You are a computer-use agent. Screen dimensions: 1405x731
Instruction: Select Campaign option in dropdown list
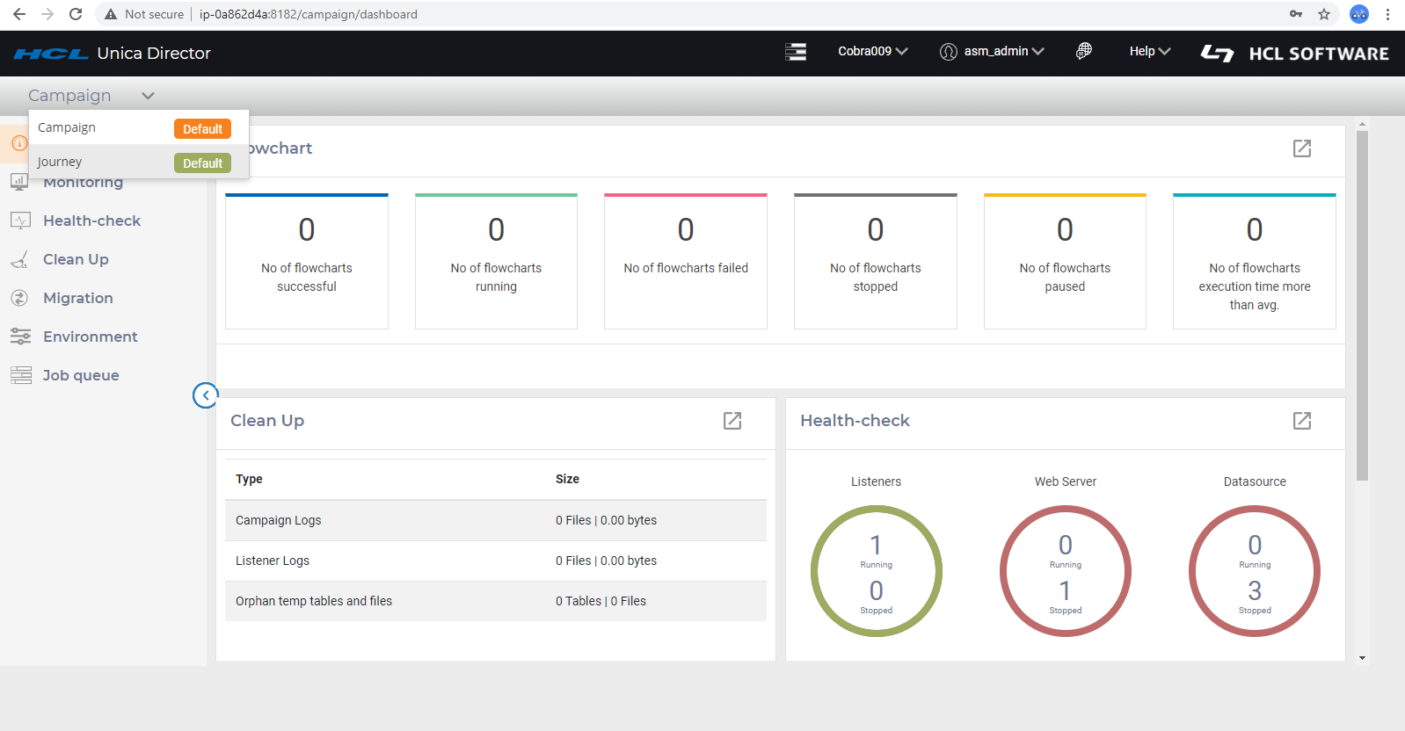67,128
